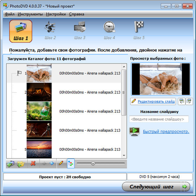Image resolution: width=196 pixels, height=196 pixels.
Task: Select the fireplace thumbnail in row 2
Action: click(39, 92)
